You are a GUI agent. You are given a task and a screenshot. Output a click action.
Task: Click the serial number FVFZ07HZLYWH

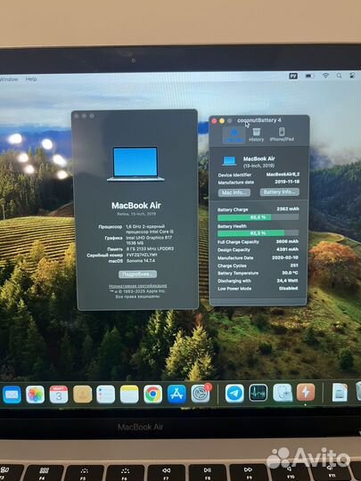point(142,255)
